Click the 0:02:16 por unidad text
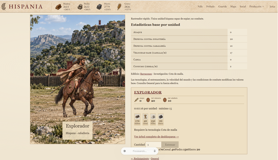The height and width of the screenshot is (160, 278). point(153,108)
